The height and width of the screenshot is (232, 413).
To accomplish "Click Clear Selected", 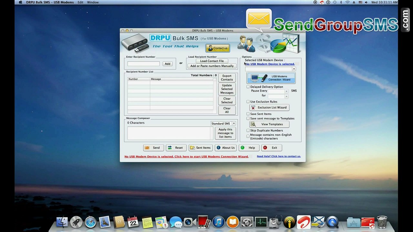I will 227,100.
